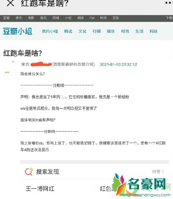Open the 我的小组 tab
The image size is (173, 199).
pyautogui.click(x=50, y=31)
